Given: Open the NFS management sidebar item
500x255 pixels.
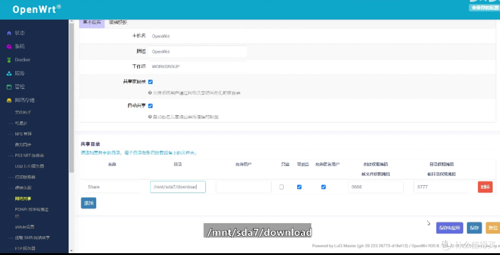Looking at the screenshot, I should [23, 134].
